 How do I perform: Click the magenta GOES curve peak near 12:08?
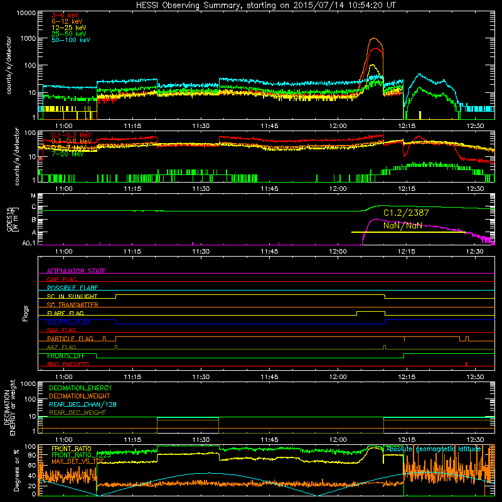[376, 219]
